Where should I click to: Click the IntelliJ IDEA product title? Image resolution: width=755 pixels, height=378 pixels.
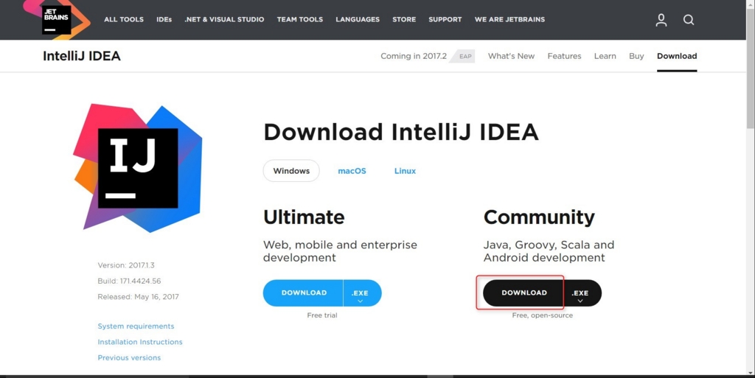[x=82, y=56]
